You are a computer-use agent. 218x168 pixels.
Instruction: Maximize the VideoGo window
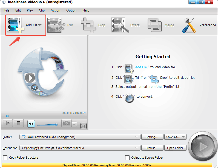[201, 2]
